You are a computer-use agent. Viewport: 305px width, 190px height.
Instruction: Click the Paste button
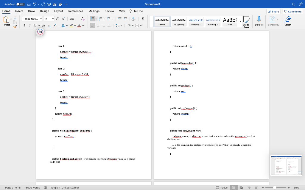coord(7,21)
